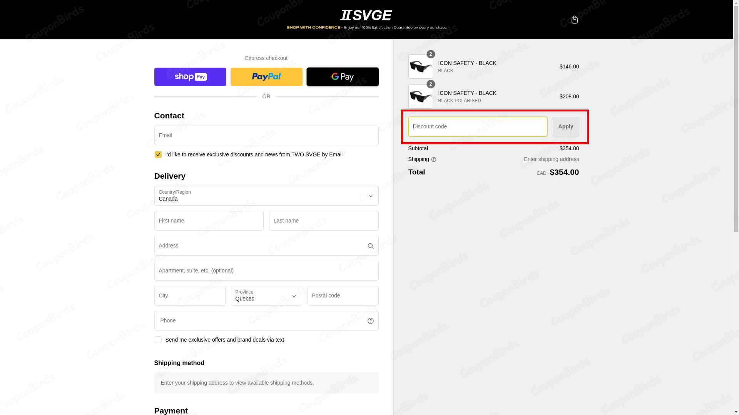Click the Shipping question mark icon
The image size is (739, 415).
(434, 159)
